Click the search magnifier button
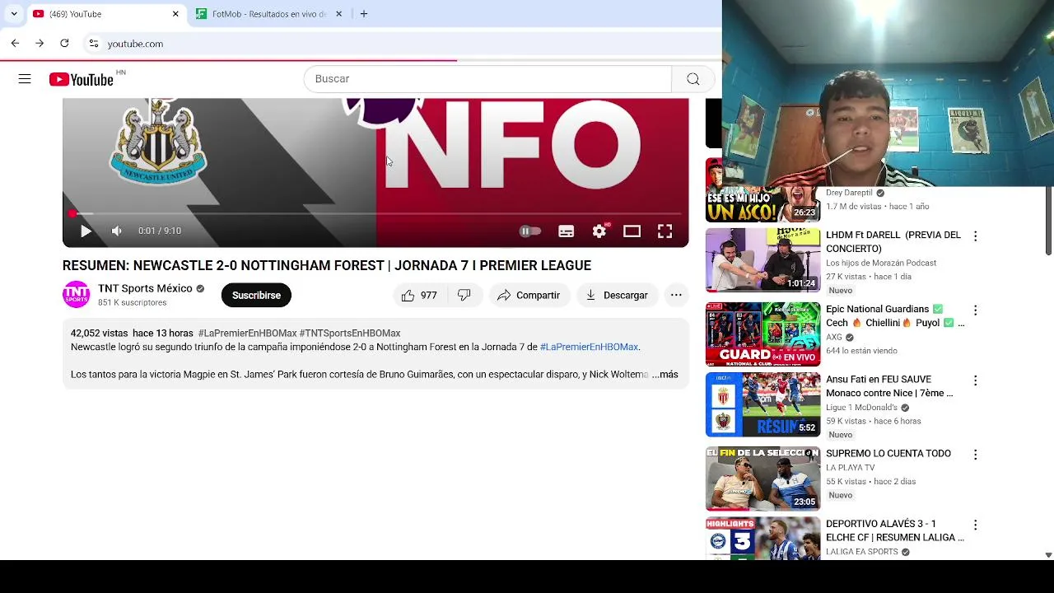The image size is (1054, 593). (693, 79)
